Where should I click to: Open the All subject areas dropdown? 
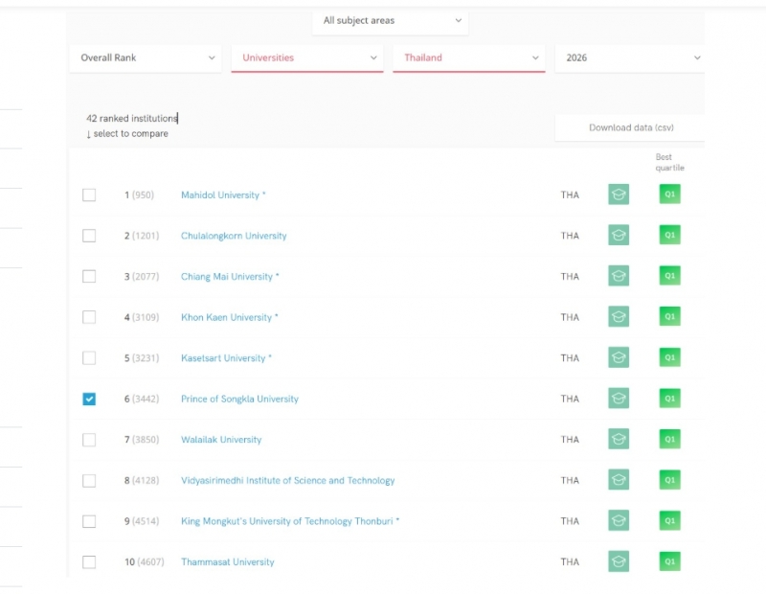(x=391, y=20)
